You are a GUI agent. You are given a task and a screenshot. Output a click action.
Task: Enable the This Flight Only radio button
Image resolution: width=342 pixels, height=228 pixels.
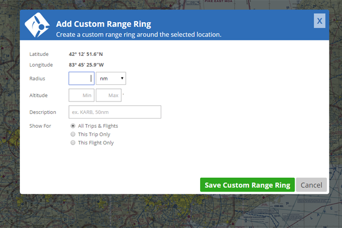[x=72, y=142]
